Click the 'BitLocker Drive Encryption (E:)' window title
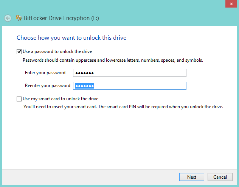Screen dimensions: 239x187 (x=61, y=18)
